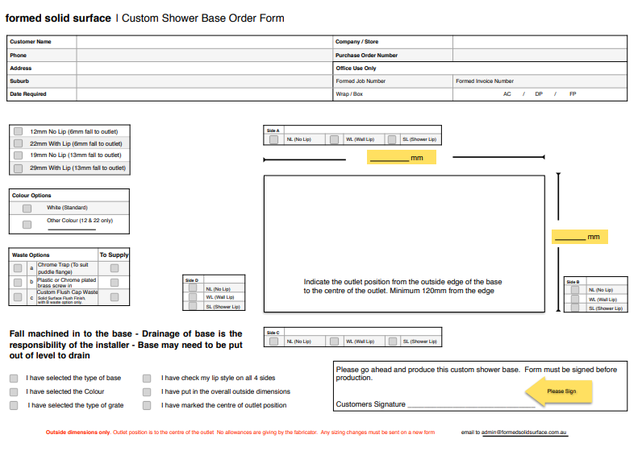This screenshot has height=451, width=642.
Task: Click the 'Office Use Only' heading
Action: [x=356, y=68]
